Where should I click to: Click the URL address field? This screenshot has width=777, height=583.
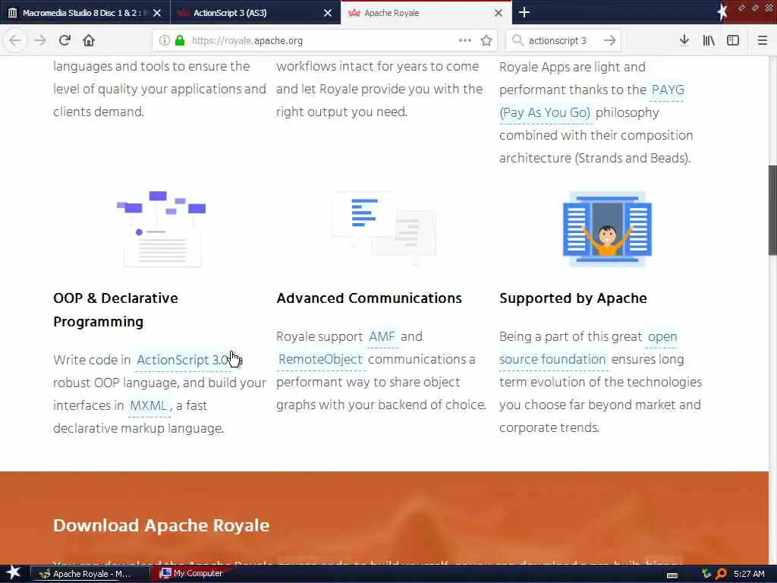click(325, 41)
